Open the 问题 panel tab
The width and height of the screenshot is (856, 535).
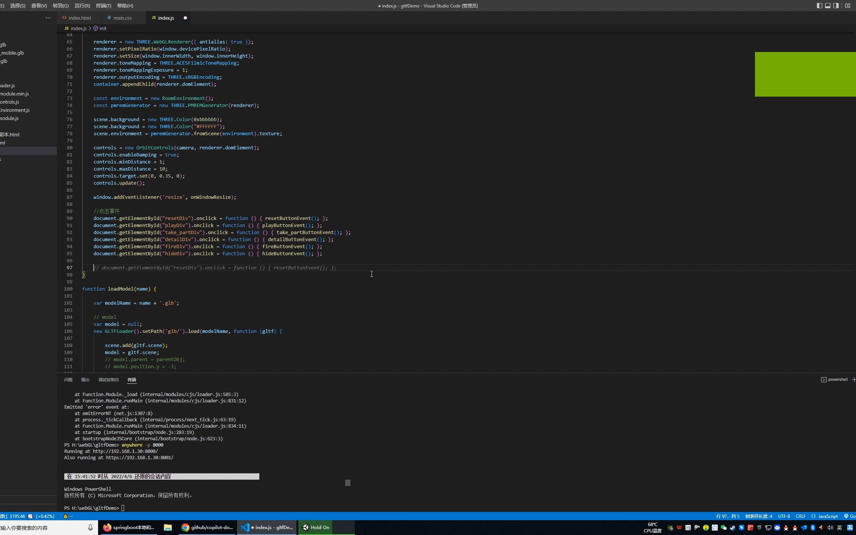point(68,380)
